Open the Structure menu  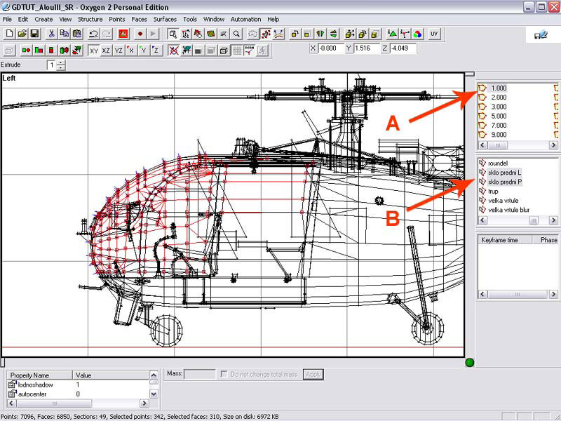pyautogui.click(x=90, y=19)
